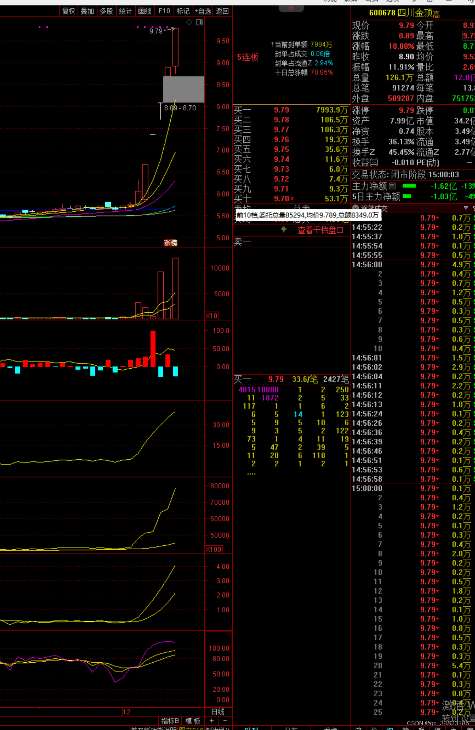475x730 pixels.
Task: Click the 5连板 label
Action: (248, 57)
